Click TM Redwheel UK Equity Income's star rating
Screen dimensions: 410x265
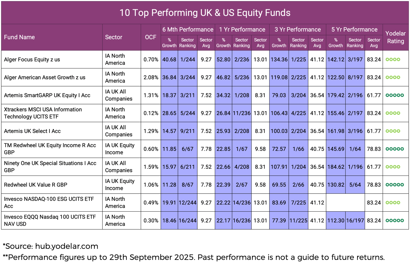(394, 149)
